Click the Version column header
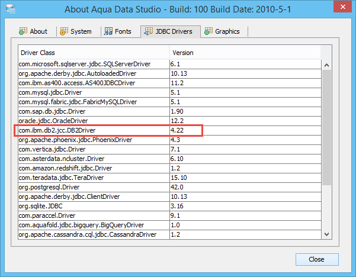 (x=245, y=53)
